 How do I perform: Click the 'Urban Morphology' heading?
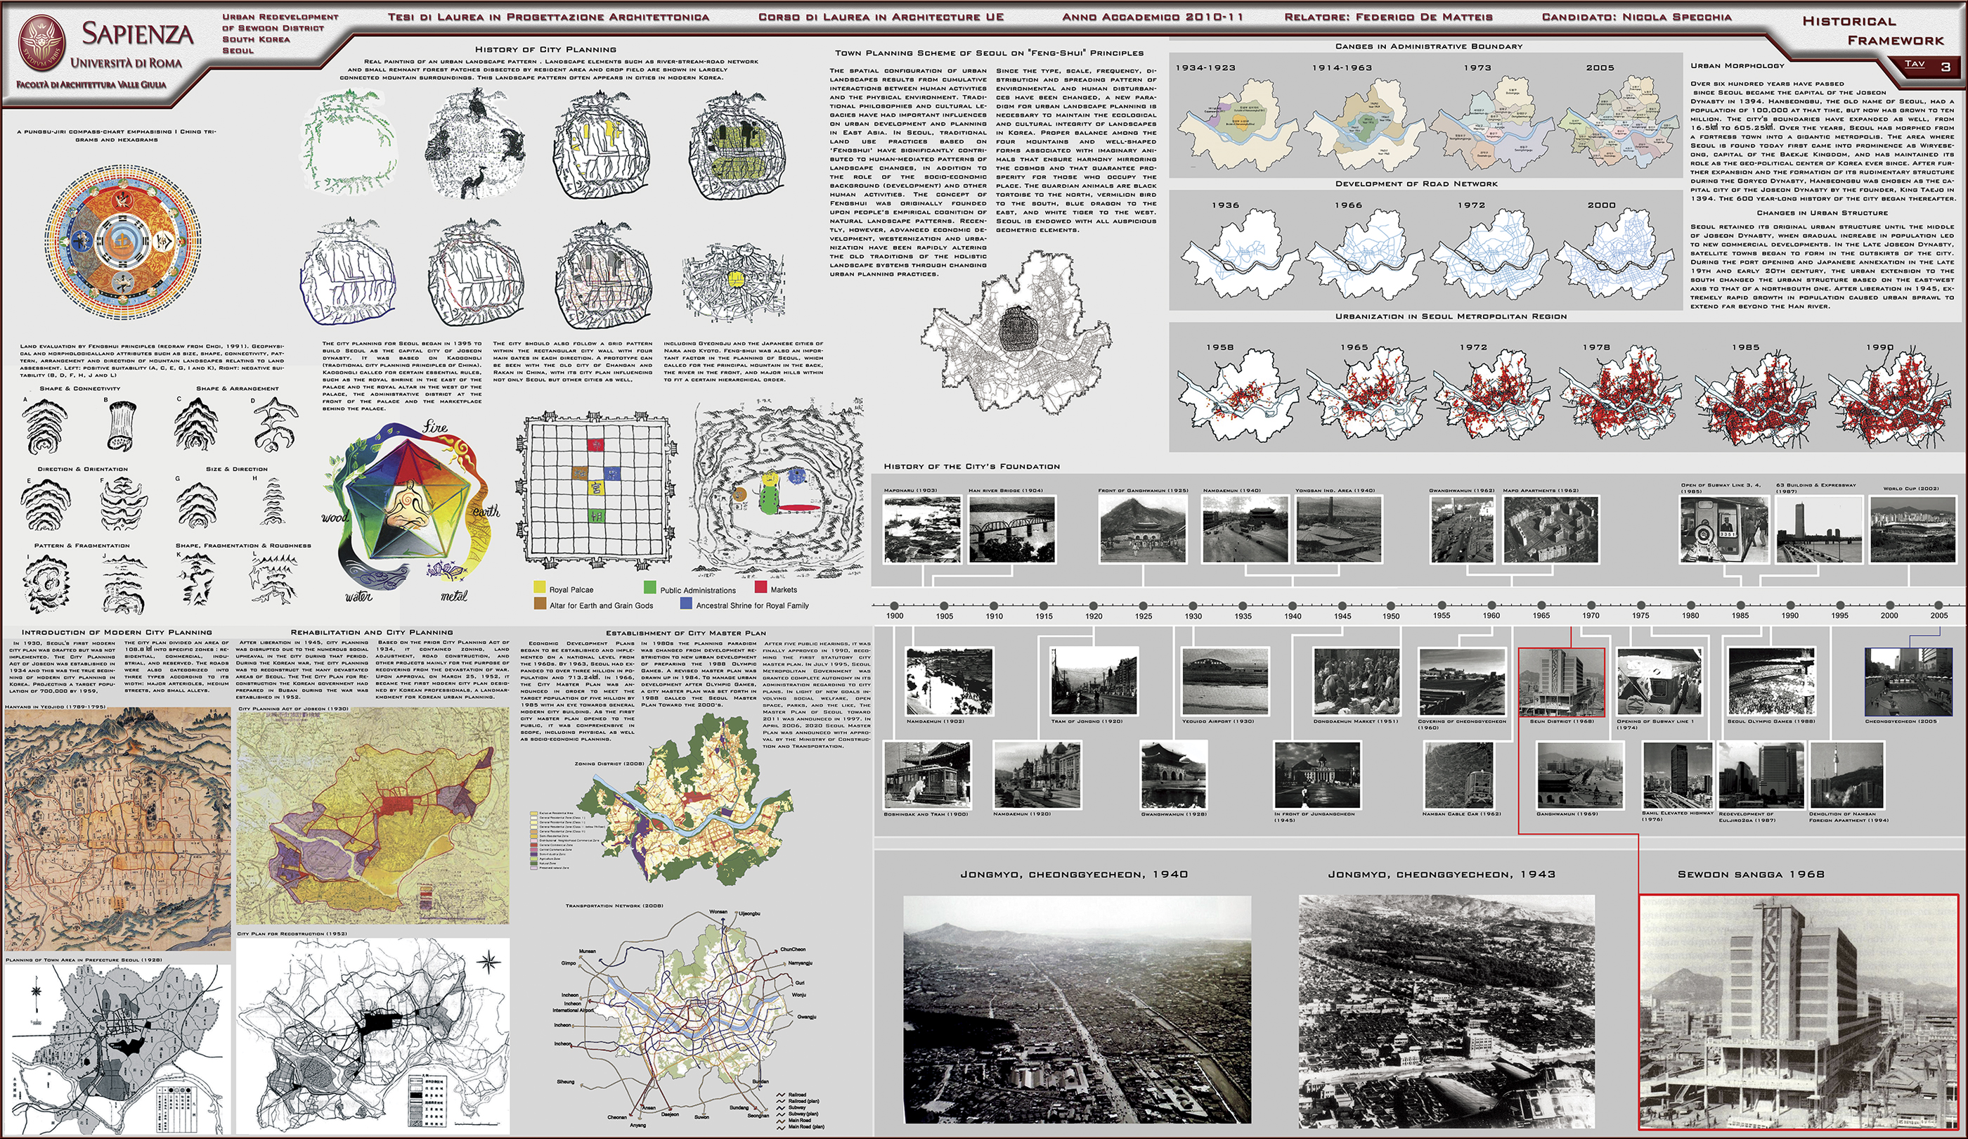tap(1737, 65)
